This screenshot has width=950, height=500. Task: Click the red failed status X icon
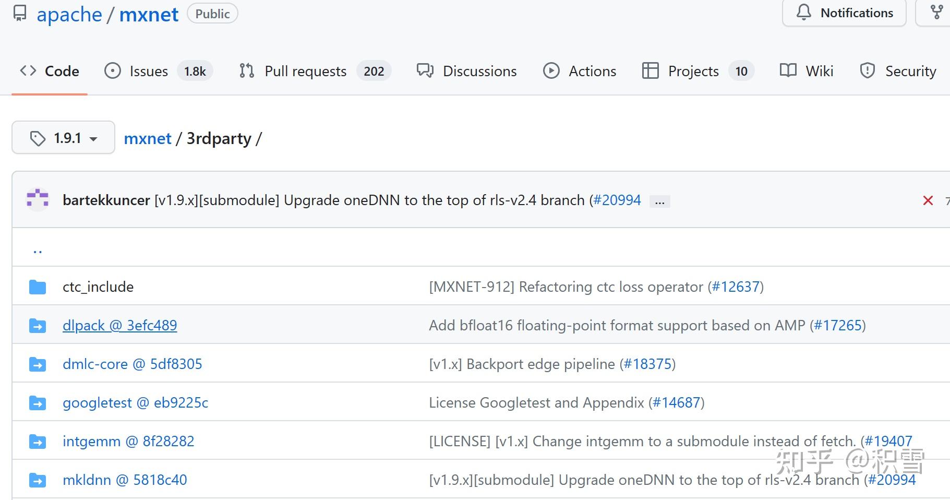(x=928, y=200)
